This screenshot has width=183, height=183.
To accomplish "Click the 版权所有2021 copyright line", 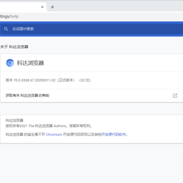I will pyautogui.click(x=49, y=126).
